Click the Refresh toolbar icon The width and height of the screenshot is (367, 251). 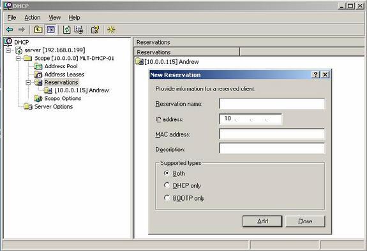pyautogui.click(x=67, y=30)
